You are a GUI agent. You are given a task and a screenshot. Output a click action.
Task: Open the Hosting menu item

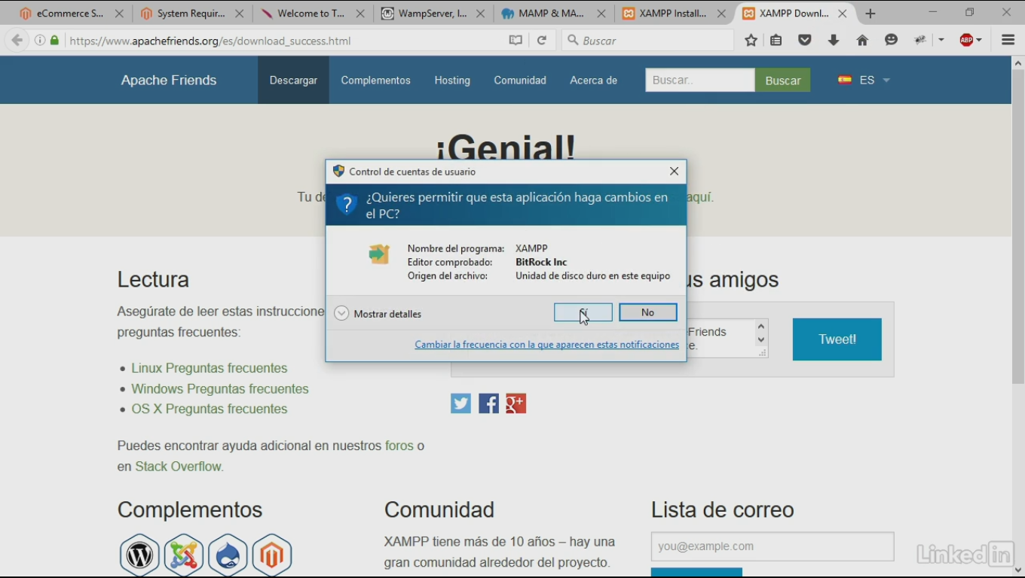click(x=452, y=81)
